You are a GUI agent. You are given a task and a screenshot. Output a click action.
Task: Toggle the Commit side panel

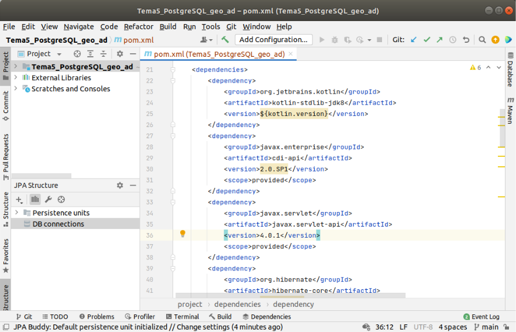[6, 106]
